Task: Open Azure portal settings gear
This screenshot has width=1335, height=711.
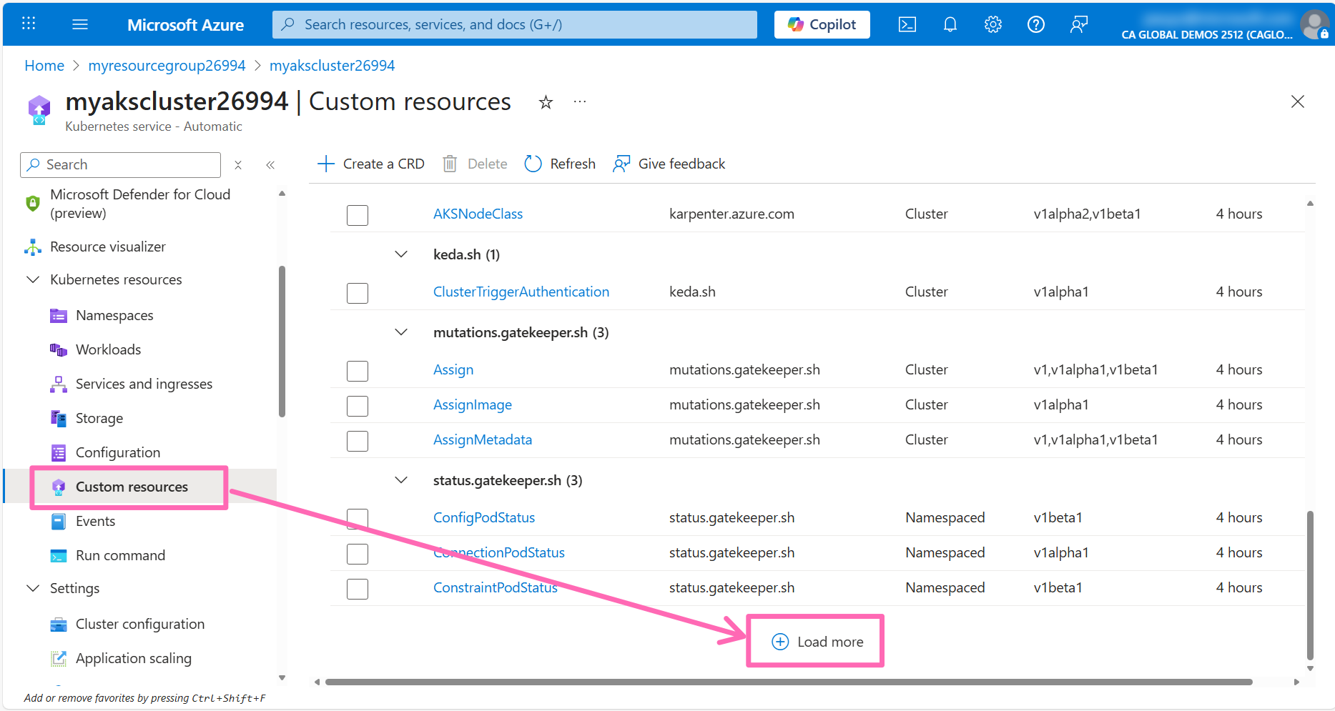Action: (x=992, y=24)
